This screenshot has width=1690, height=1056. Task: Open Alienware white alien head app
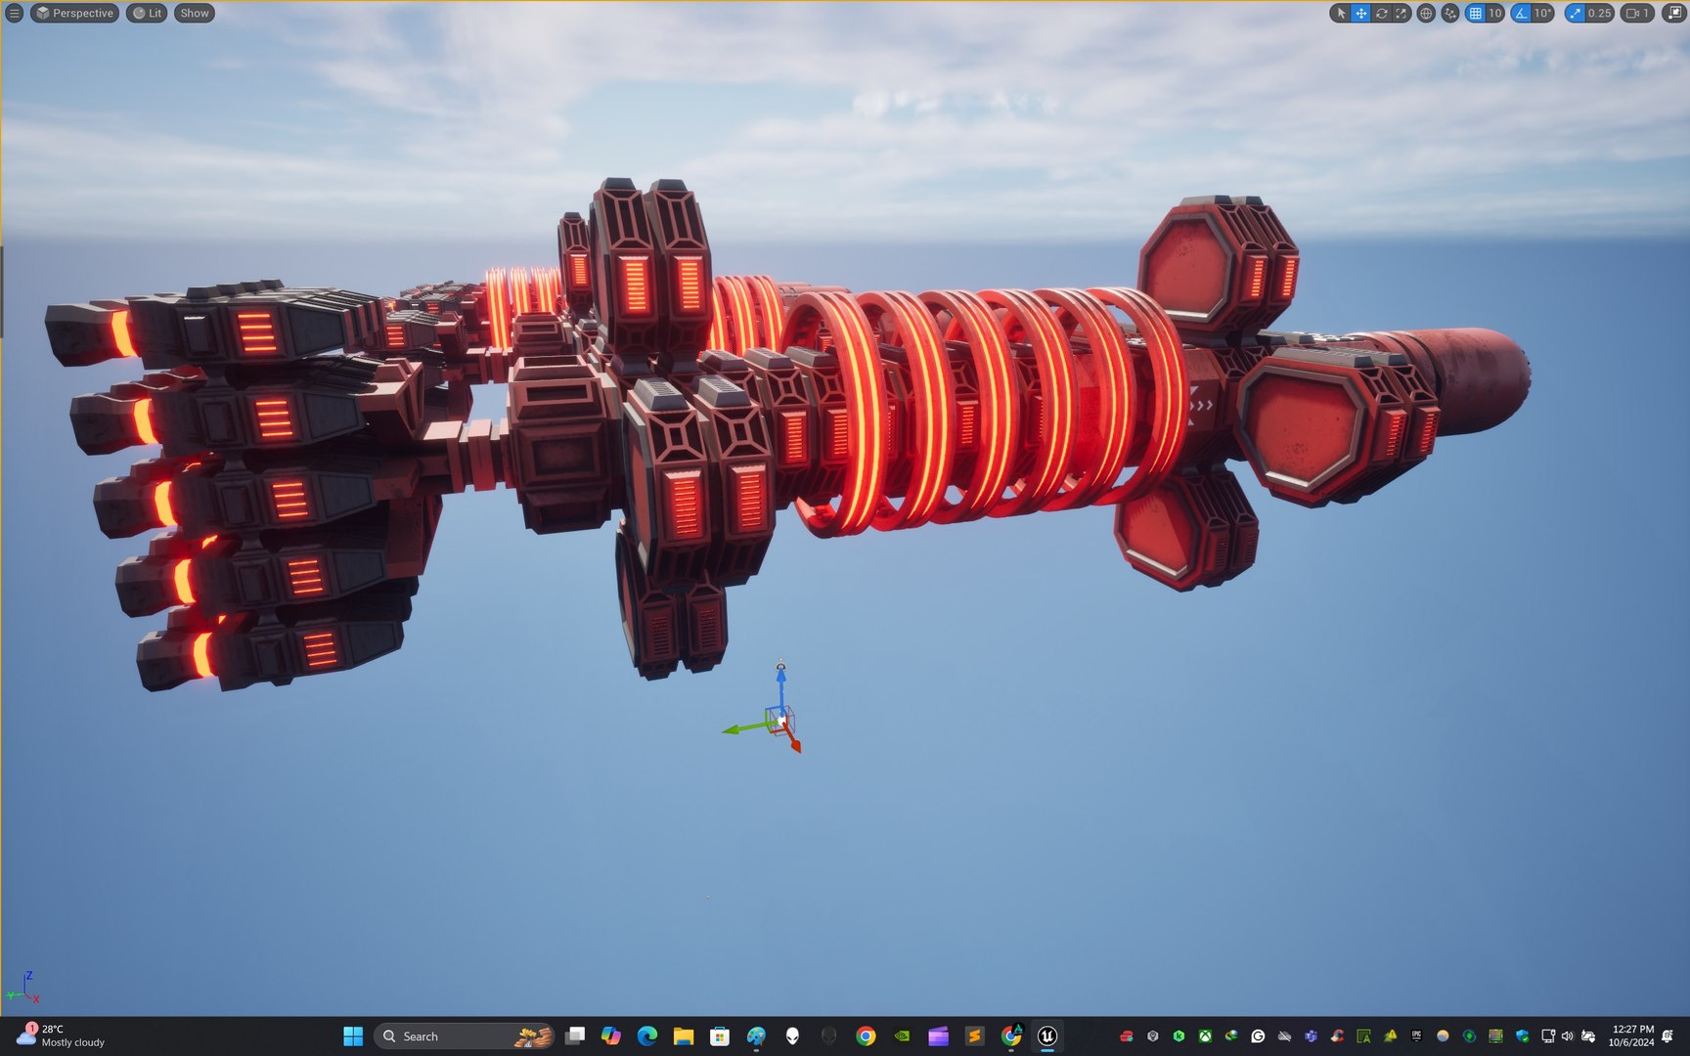tap(792, 1035)
